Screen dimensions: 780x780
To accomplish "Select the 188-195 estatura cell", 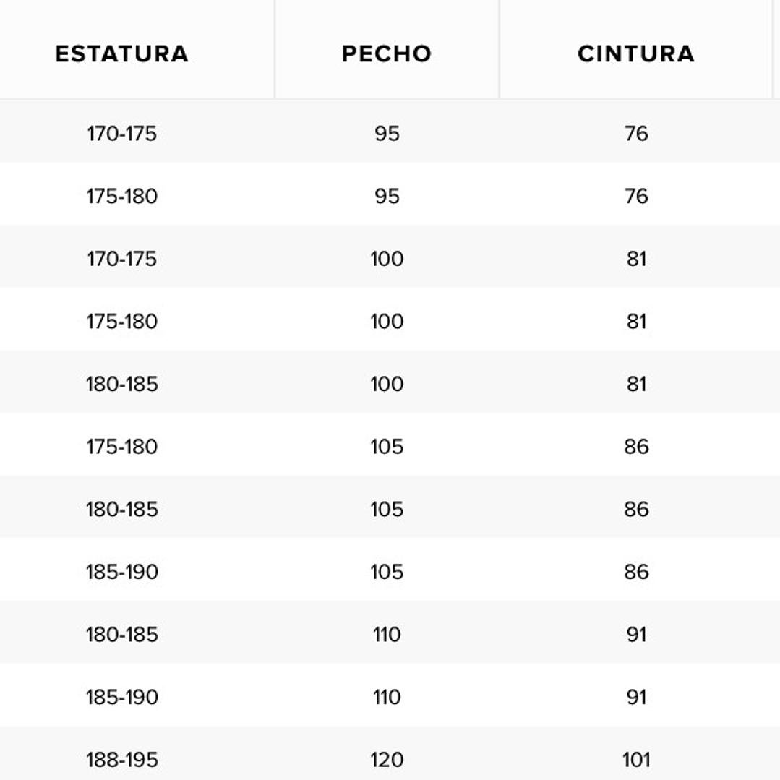I will [x=121, y=760].
